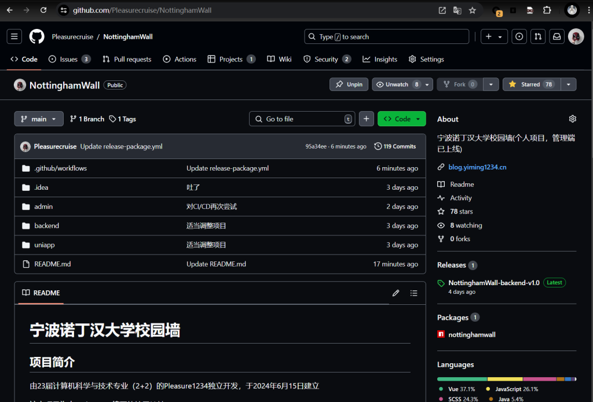Focus the Go to file search box
The image size is (593, 402).
302,119
